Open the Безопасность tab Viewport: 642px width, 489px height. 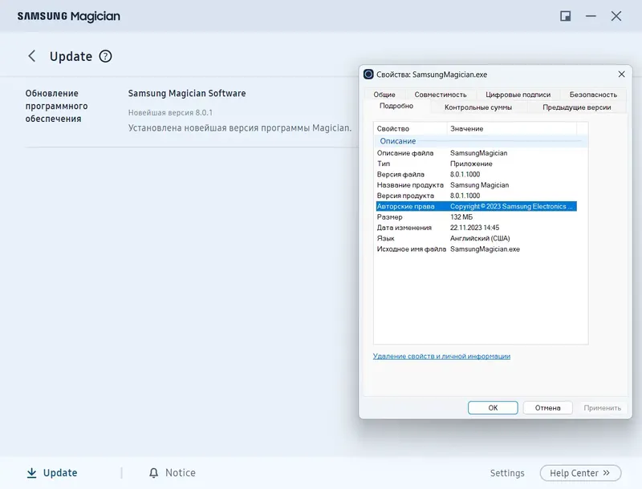pyautogui.click(x=593, y=95)
